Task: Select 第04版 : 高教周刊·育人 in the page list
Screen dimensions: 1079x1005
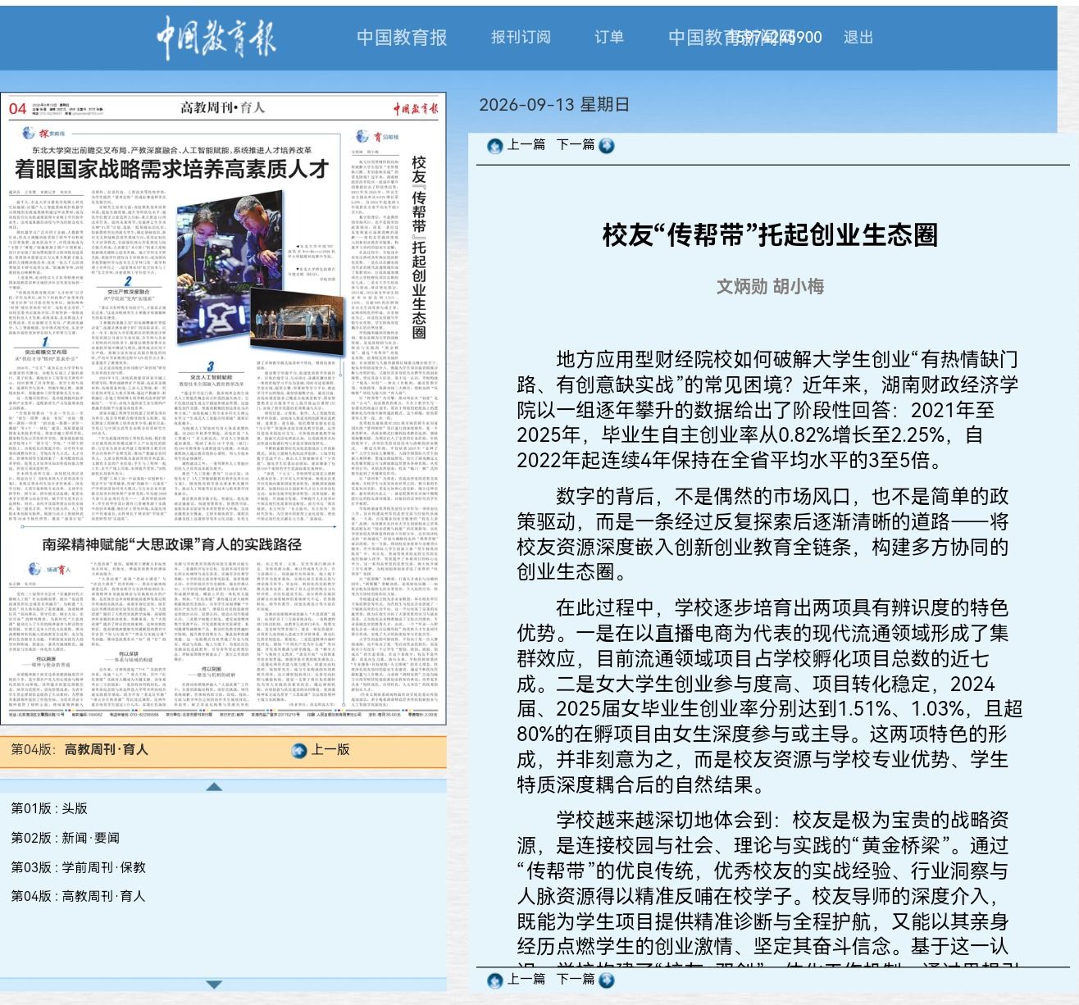Action: pyautogui.click(x=79, y=897)
